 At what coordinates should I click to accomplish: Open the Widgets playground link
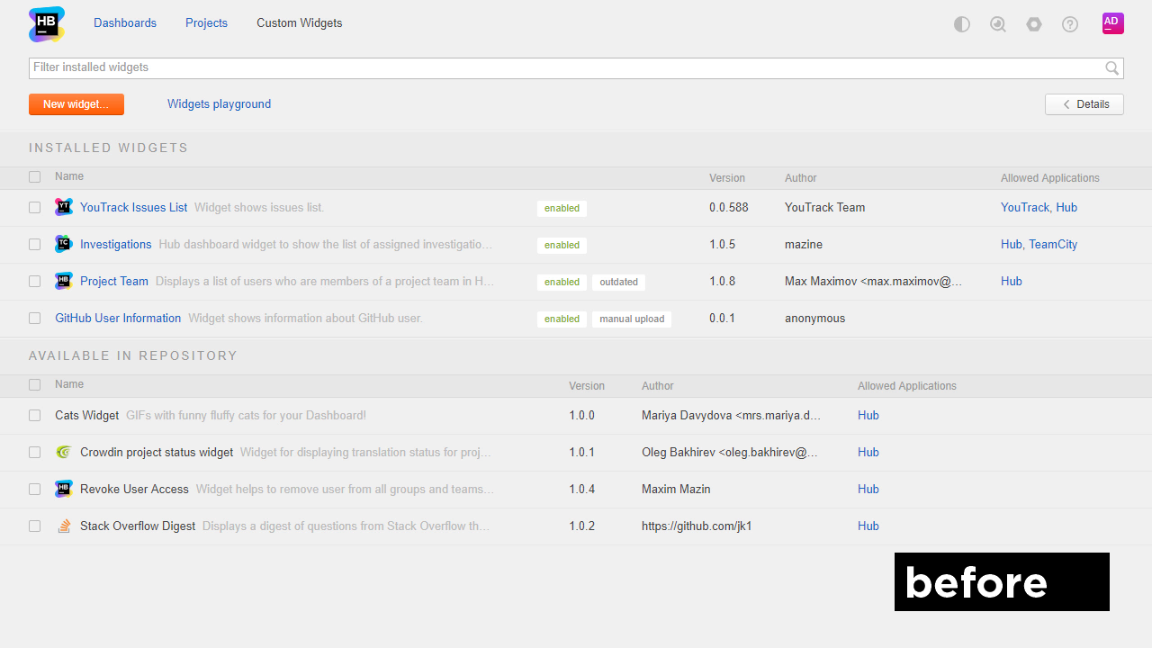[x=219, y=104]
